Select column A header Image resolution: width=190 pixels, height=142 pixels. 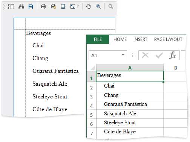(x=130, y=68)
